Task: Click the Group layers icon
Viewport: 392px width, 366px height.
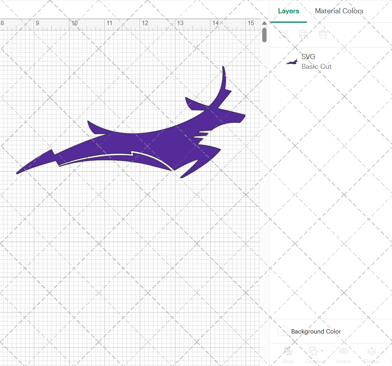Action: pyautogui.click(x=284, y=34)
